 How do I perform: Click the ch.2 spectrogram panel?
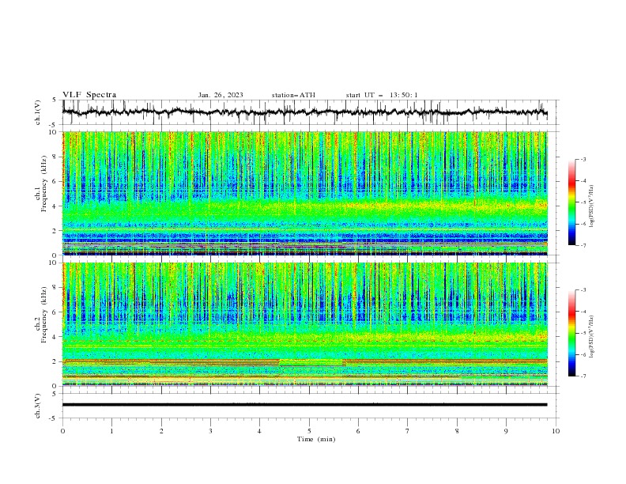[x=304, y=324]
